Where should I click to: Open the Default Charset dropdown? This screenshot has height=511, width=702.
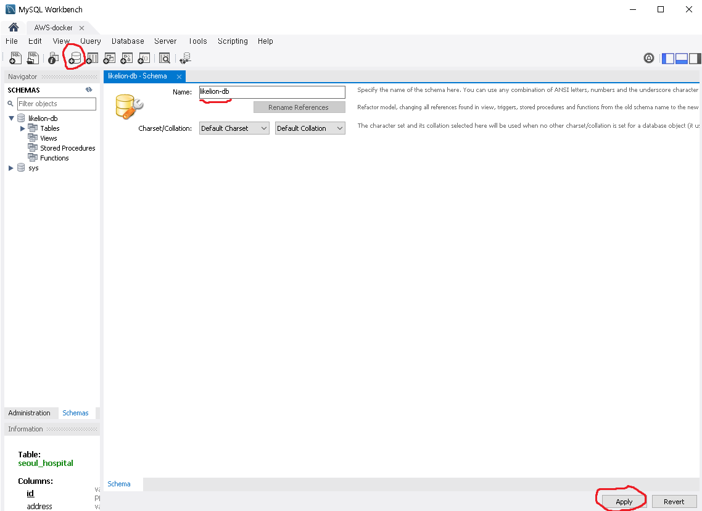[234, 128]
